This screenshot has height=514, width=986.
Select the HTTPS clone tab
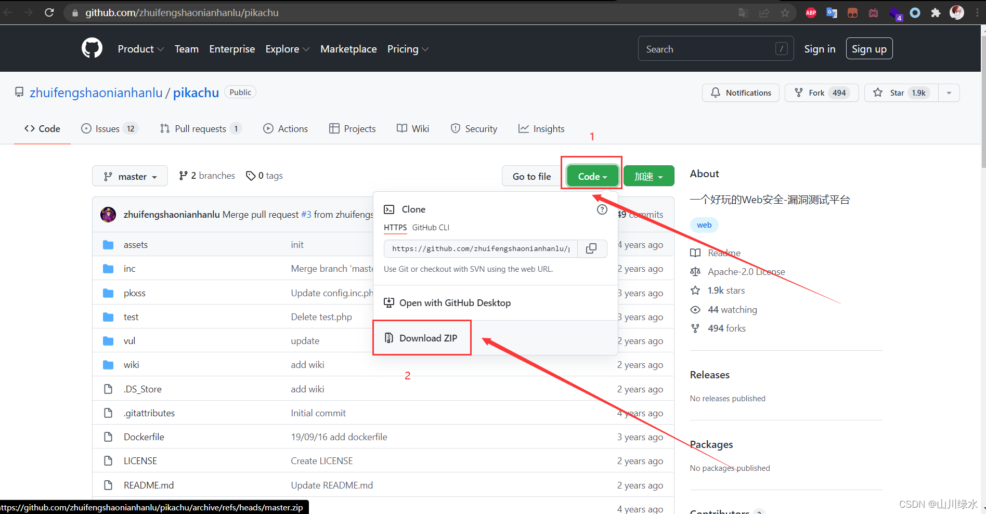[x=395, y=227]
